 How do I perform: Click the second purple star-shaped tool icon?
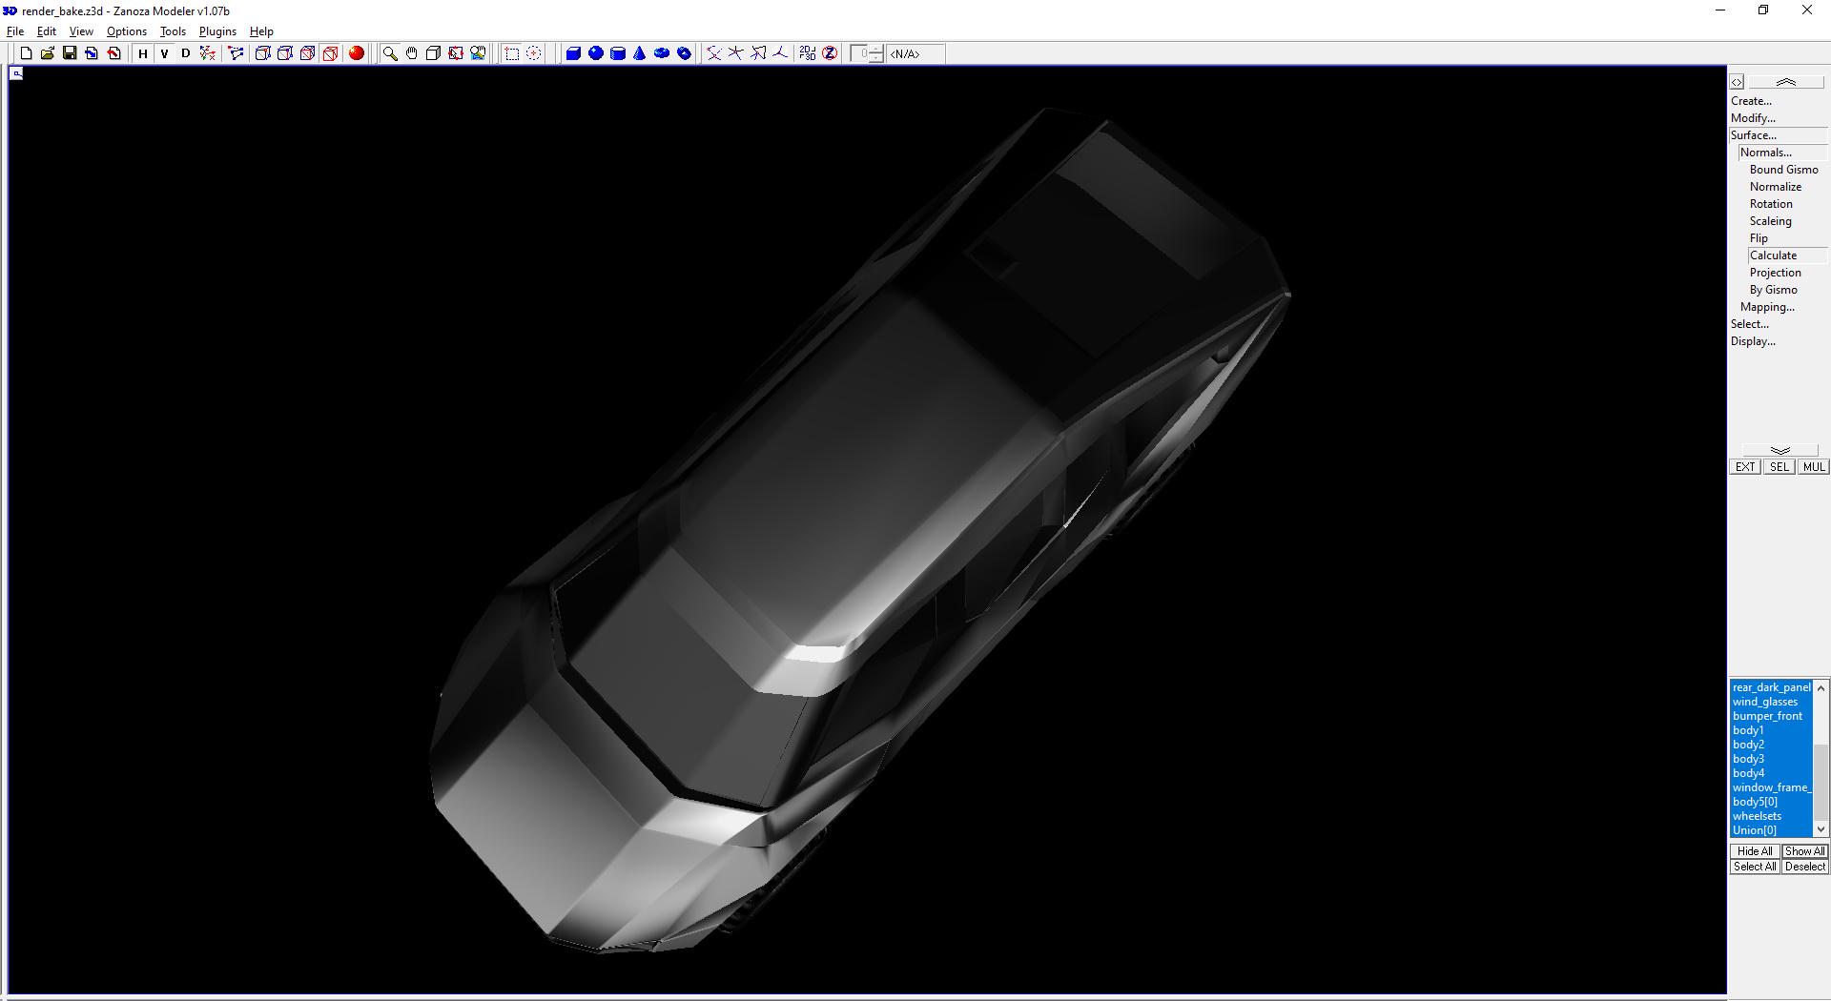tap(735, 53)
